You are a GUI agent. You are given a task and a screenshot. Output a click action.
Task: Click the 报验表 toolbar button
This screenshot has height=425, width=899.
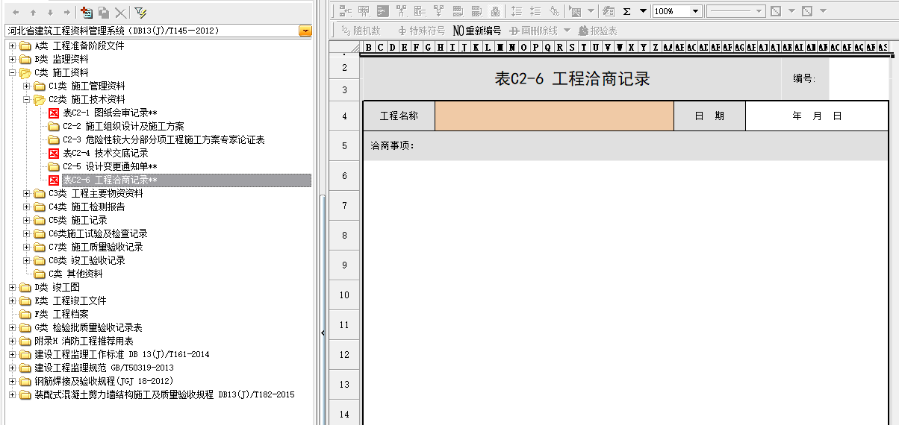[597, 31]
